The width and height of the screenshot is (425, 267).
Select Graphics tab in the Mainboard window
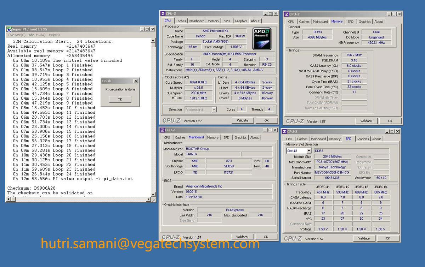click(x=240, y=137)
